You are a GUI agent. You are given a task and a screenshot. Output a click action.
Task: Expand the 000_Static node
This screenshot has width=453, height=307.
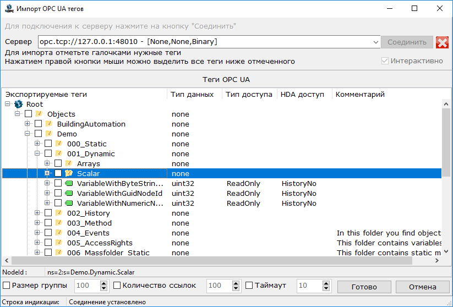37,143
